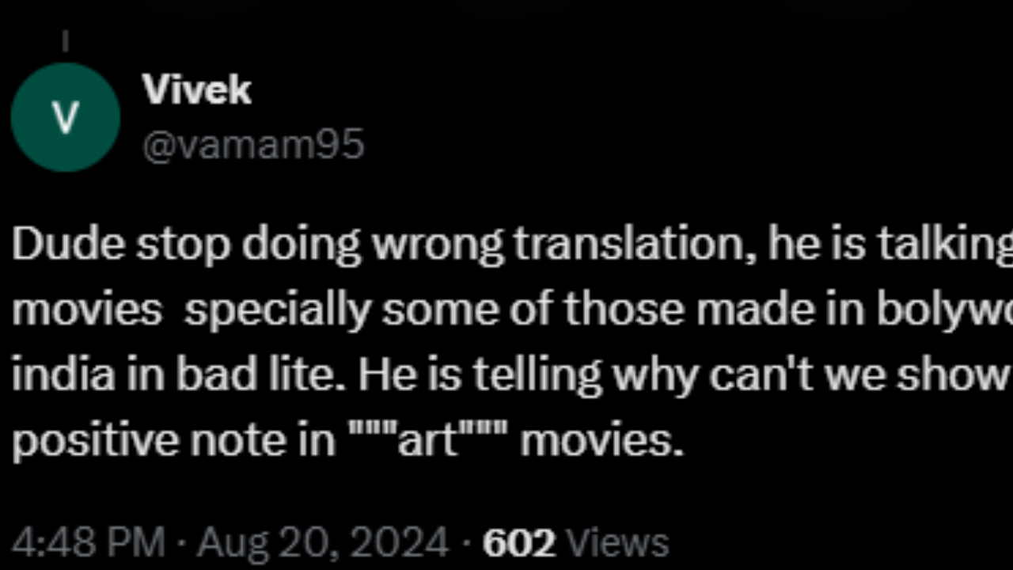Click the word translation in tweet text
Image resolution: width=1013 pixels, height=570 pixels.
point(634,245)
